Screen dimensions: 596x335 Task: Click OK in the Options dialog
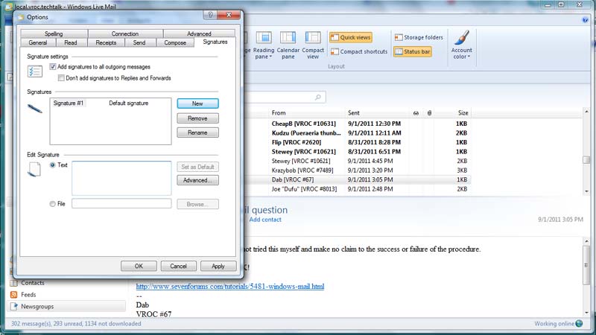pyautogui.click(x=139, y=266)
